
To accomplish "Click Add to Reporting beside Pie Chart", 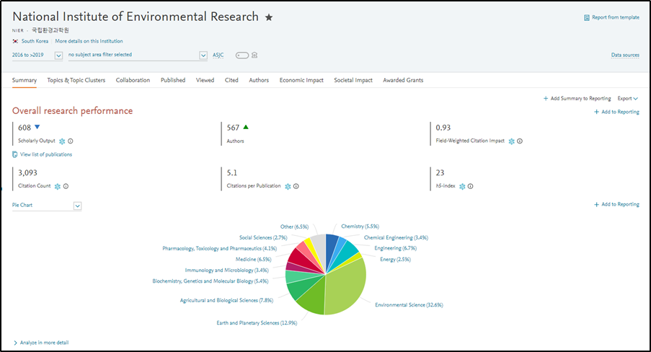I will [x=616, y=204].
